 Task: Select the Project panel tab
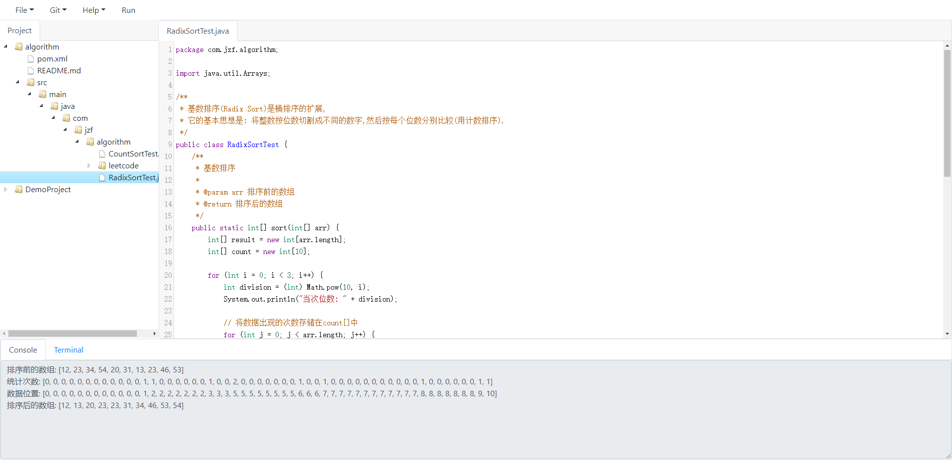tap(20, 30)
